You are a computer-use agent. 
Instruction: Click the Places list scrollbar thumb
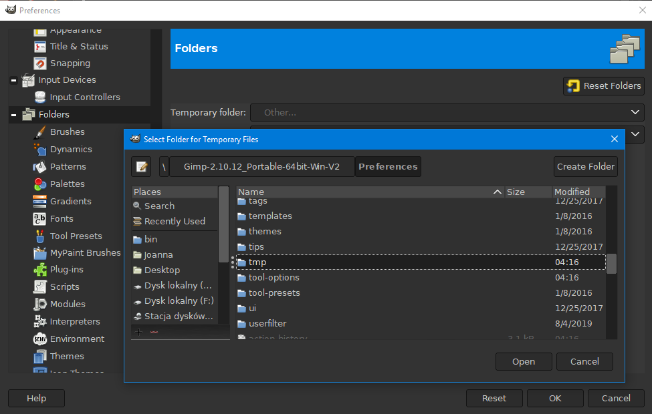point(224,224)
